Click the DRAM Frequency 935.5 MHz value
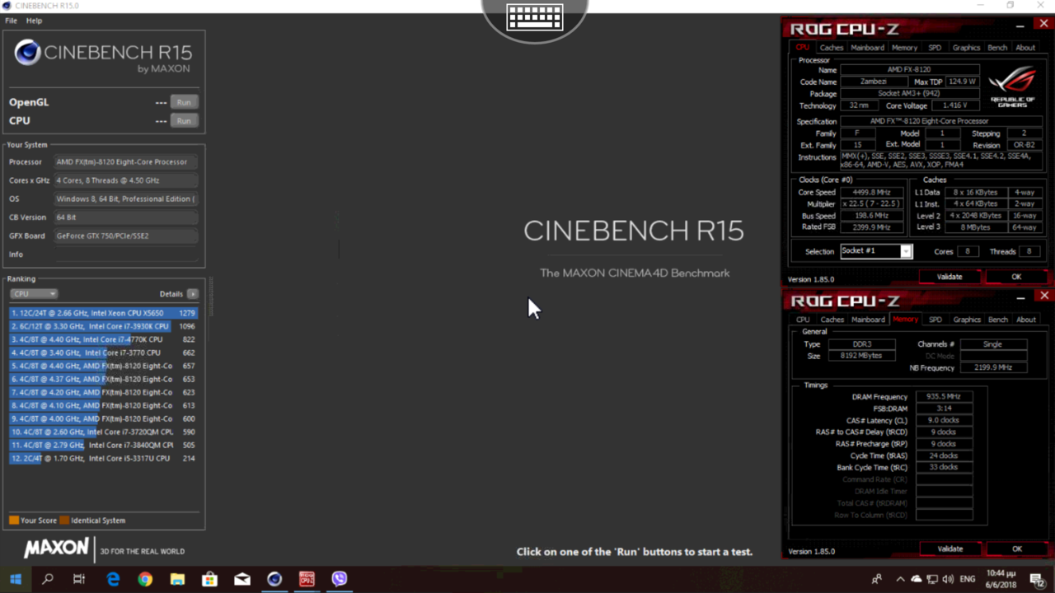This screenshot has width=1055, height=593. pos(944,396)
